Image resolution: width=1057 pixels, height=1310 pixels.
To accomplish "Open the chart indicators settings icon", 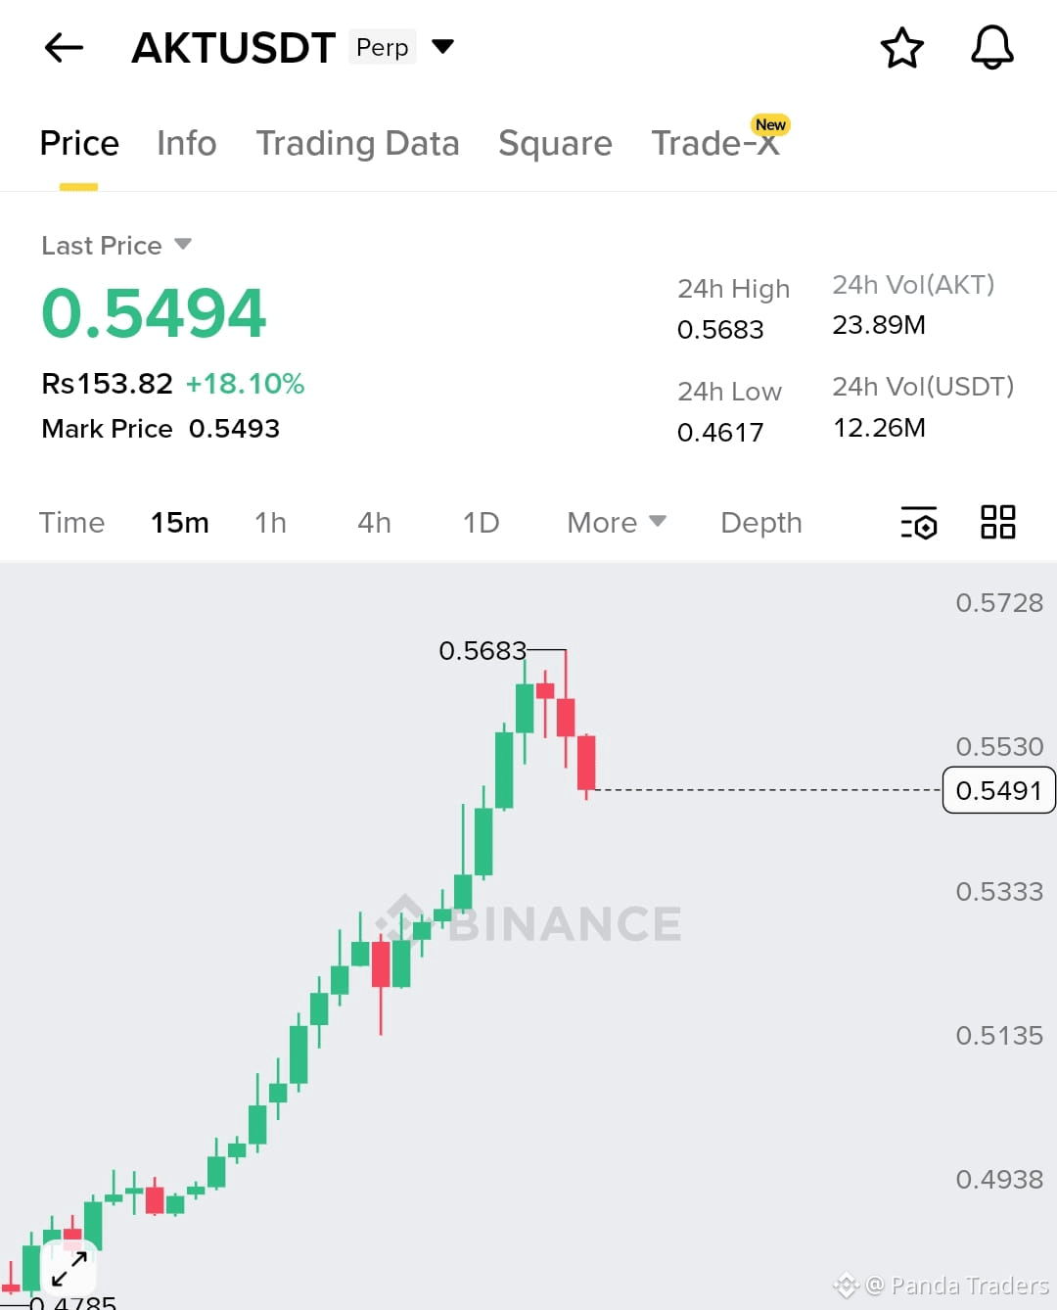I will coord(918,523).
